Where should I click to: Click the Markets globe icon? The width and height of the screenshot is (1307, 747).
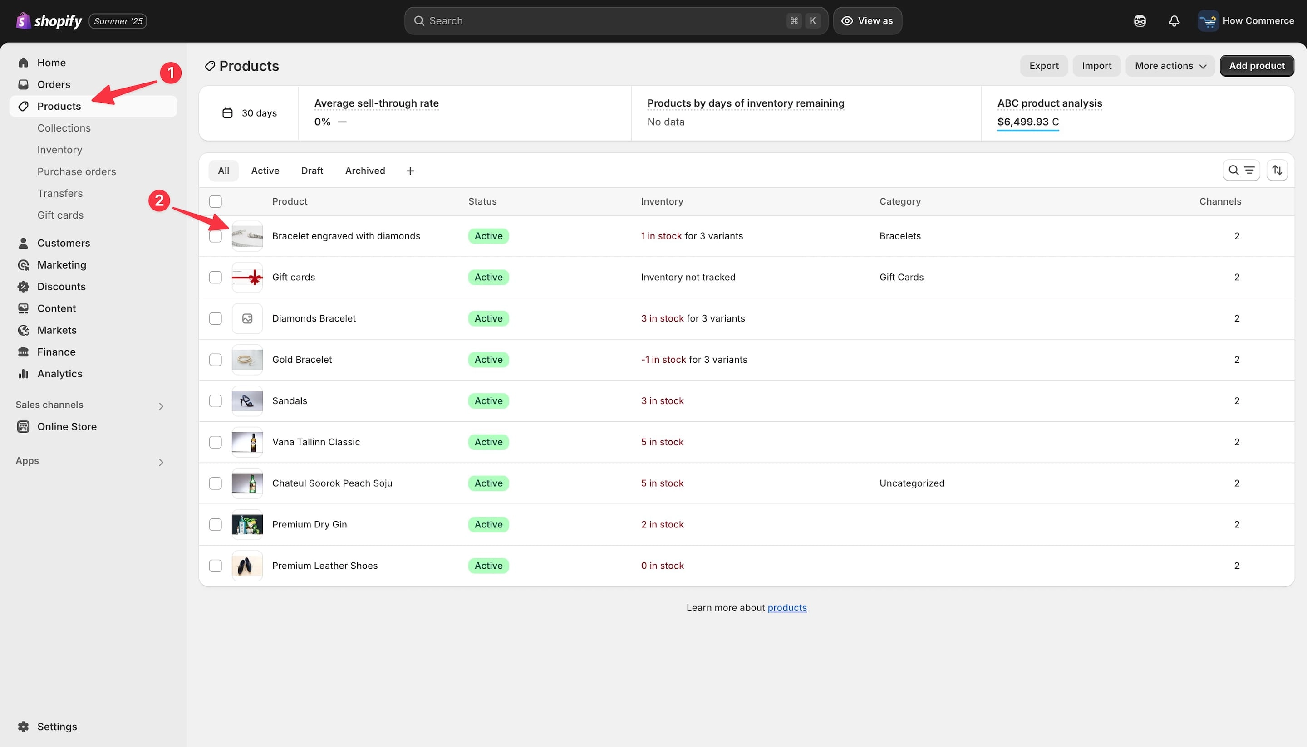click(x=23, y=330)
